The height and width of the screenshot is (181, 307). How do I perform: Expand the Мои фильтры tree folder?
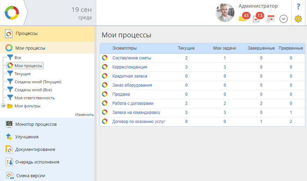[x=3, y=106]
